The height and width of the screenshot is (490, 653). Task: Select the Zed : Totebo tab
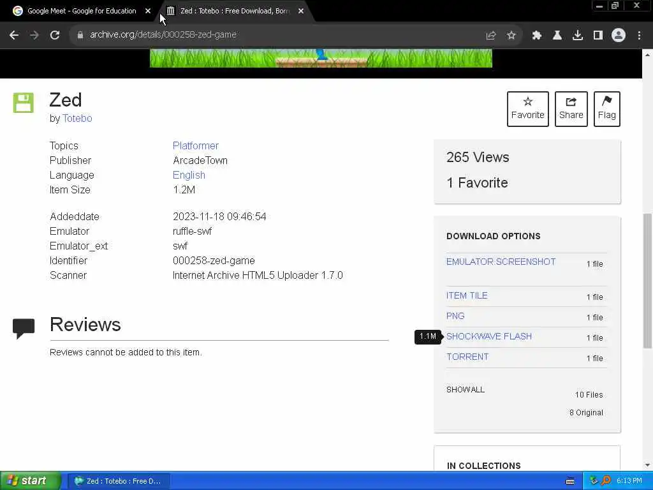coord(235,11)
